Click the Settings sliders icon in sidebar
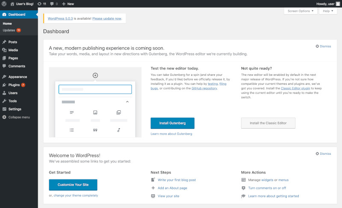The height and width of the screenshot is (208, 342). coord(4,109)
